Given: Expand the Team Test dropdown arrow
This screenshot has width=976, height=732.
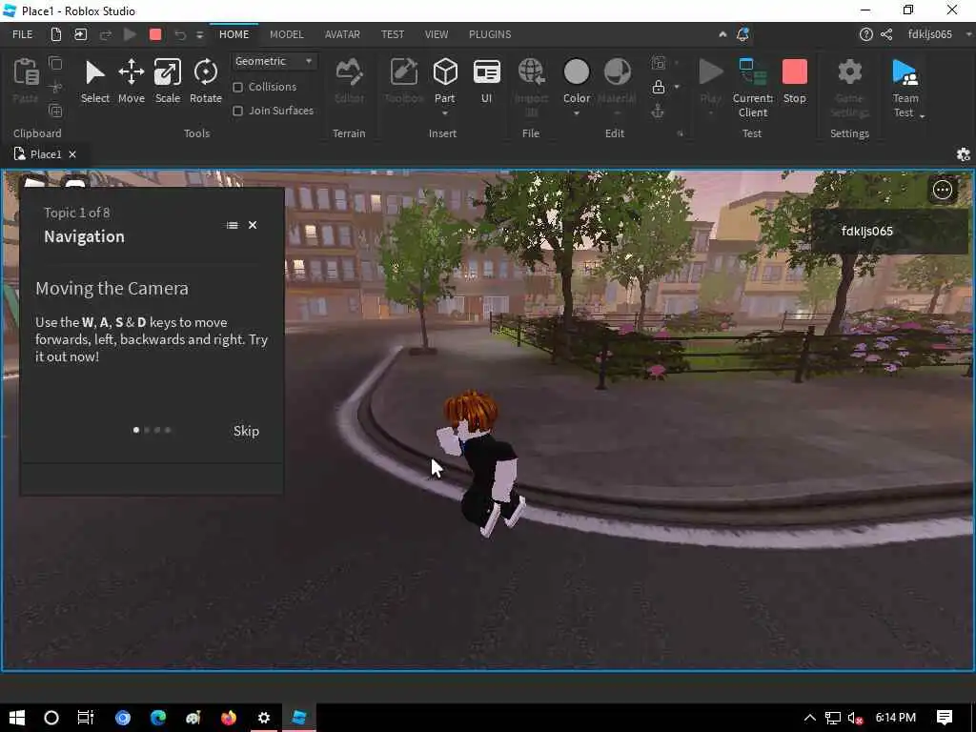Looking at the screenshot, I should [x=922, y=115].
